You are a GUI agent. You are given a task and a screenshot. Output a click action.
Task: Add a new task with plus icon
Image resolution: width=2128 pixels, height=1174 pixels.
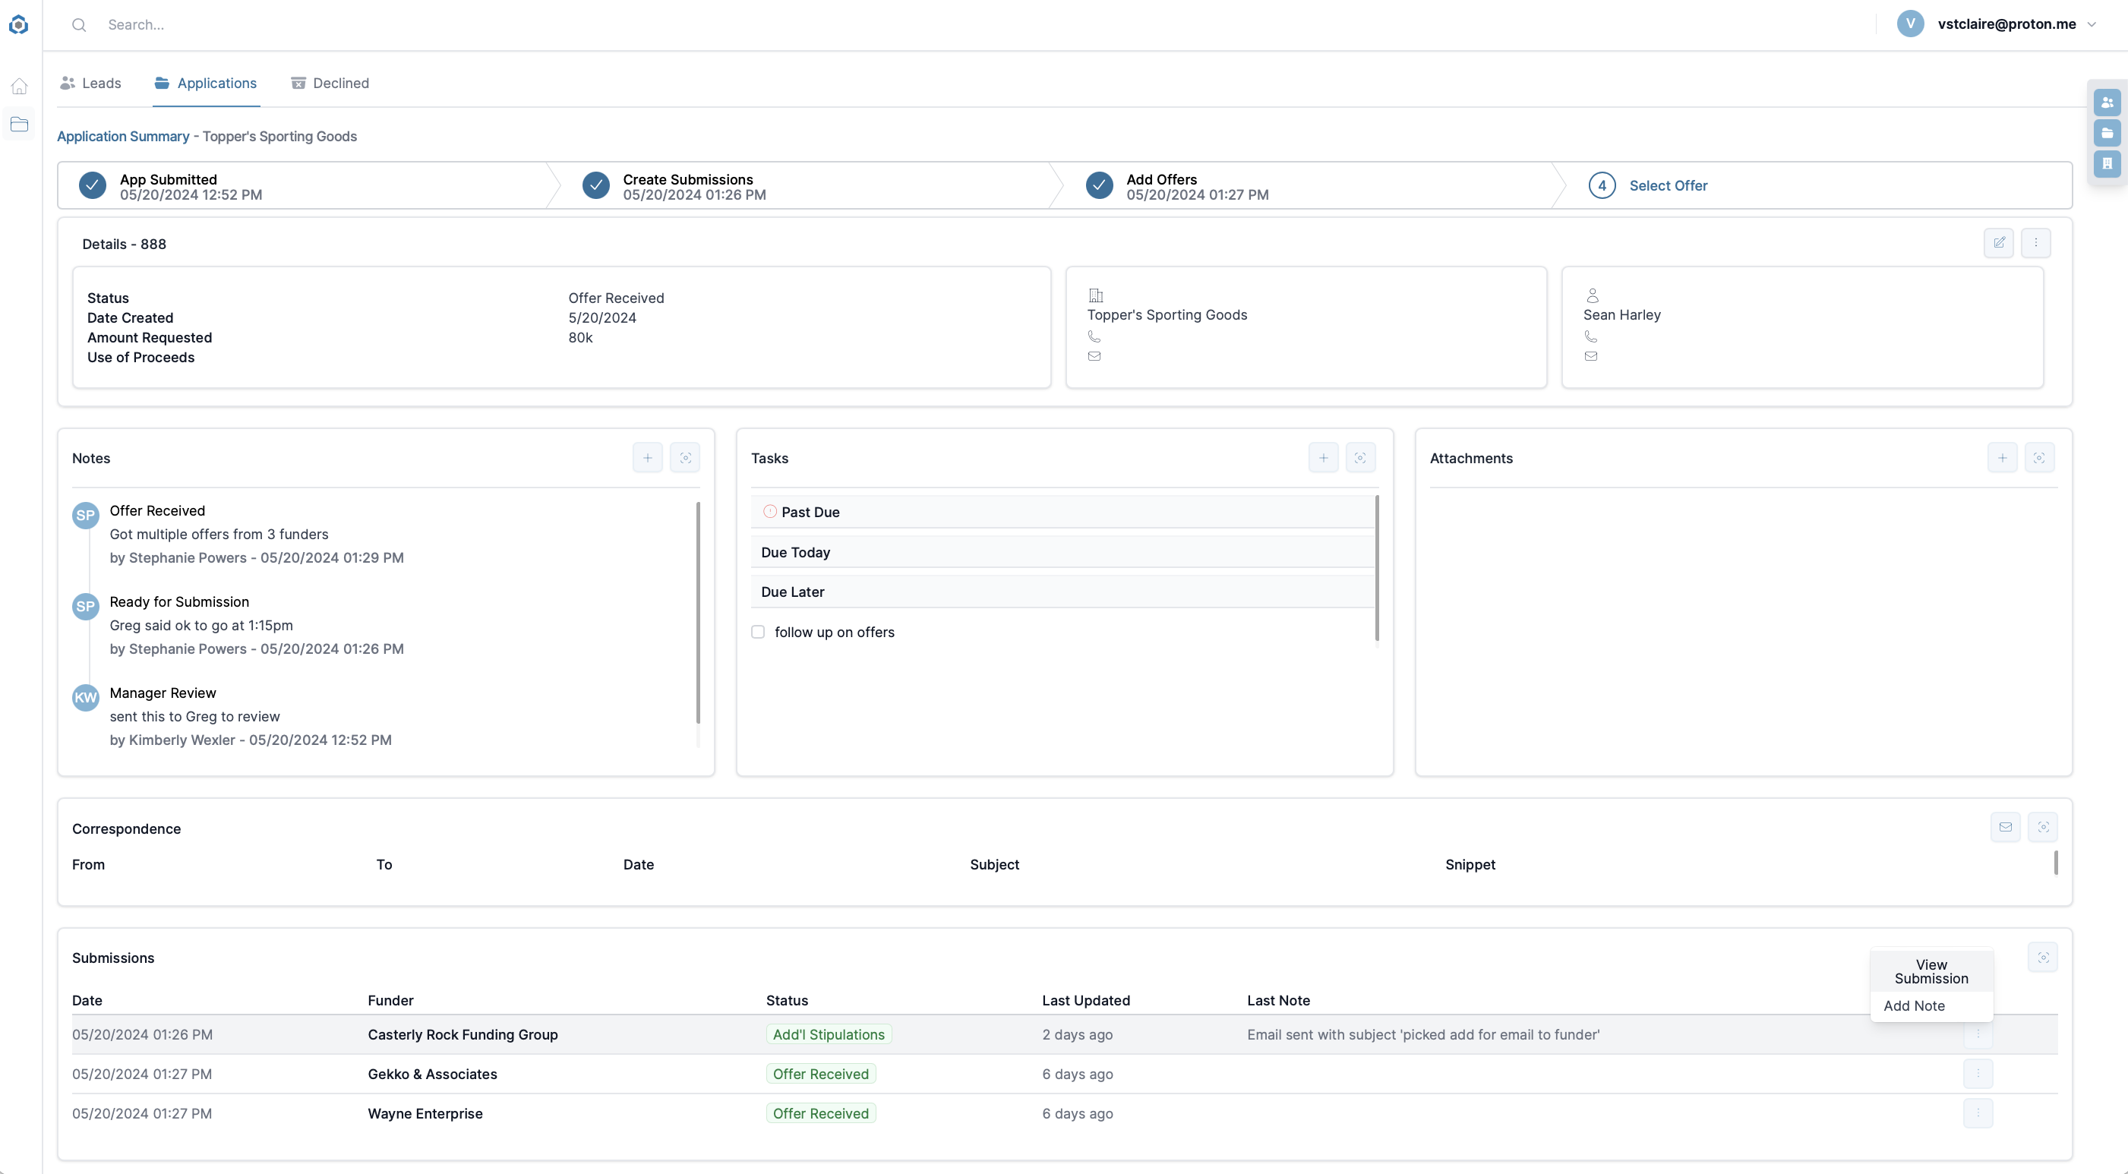1322,458
